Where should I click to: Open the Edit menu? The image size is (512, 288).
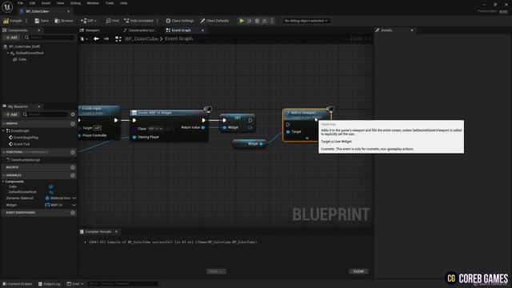point(32,3)
